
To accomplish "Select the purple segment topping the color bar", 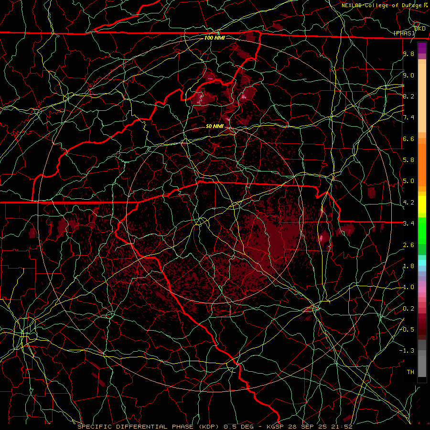I will (x=422, y=48).
